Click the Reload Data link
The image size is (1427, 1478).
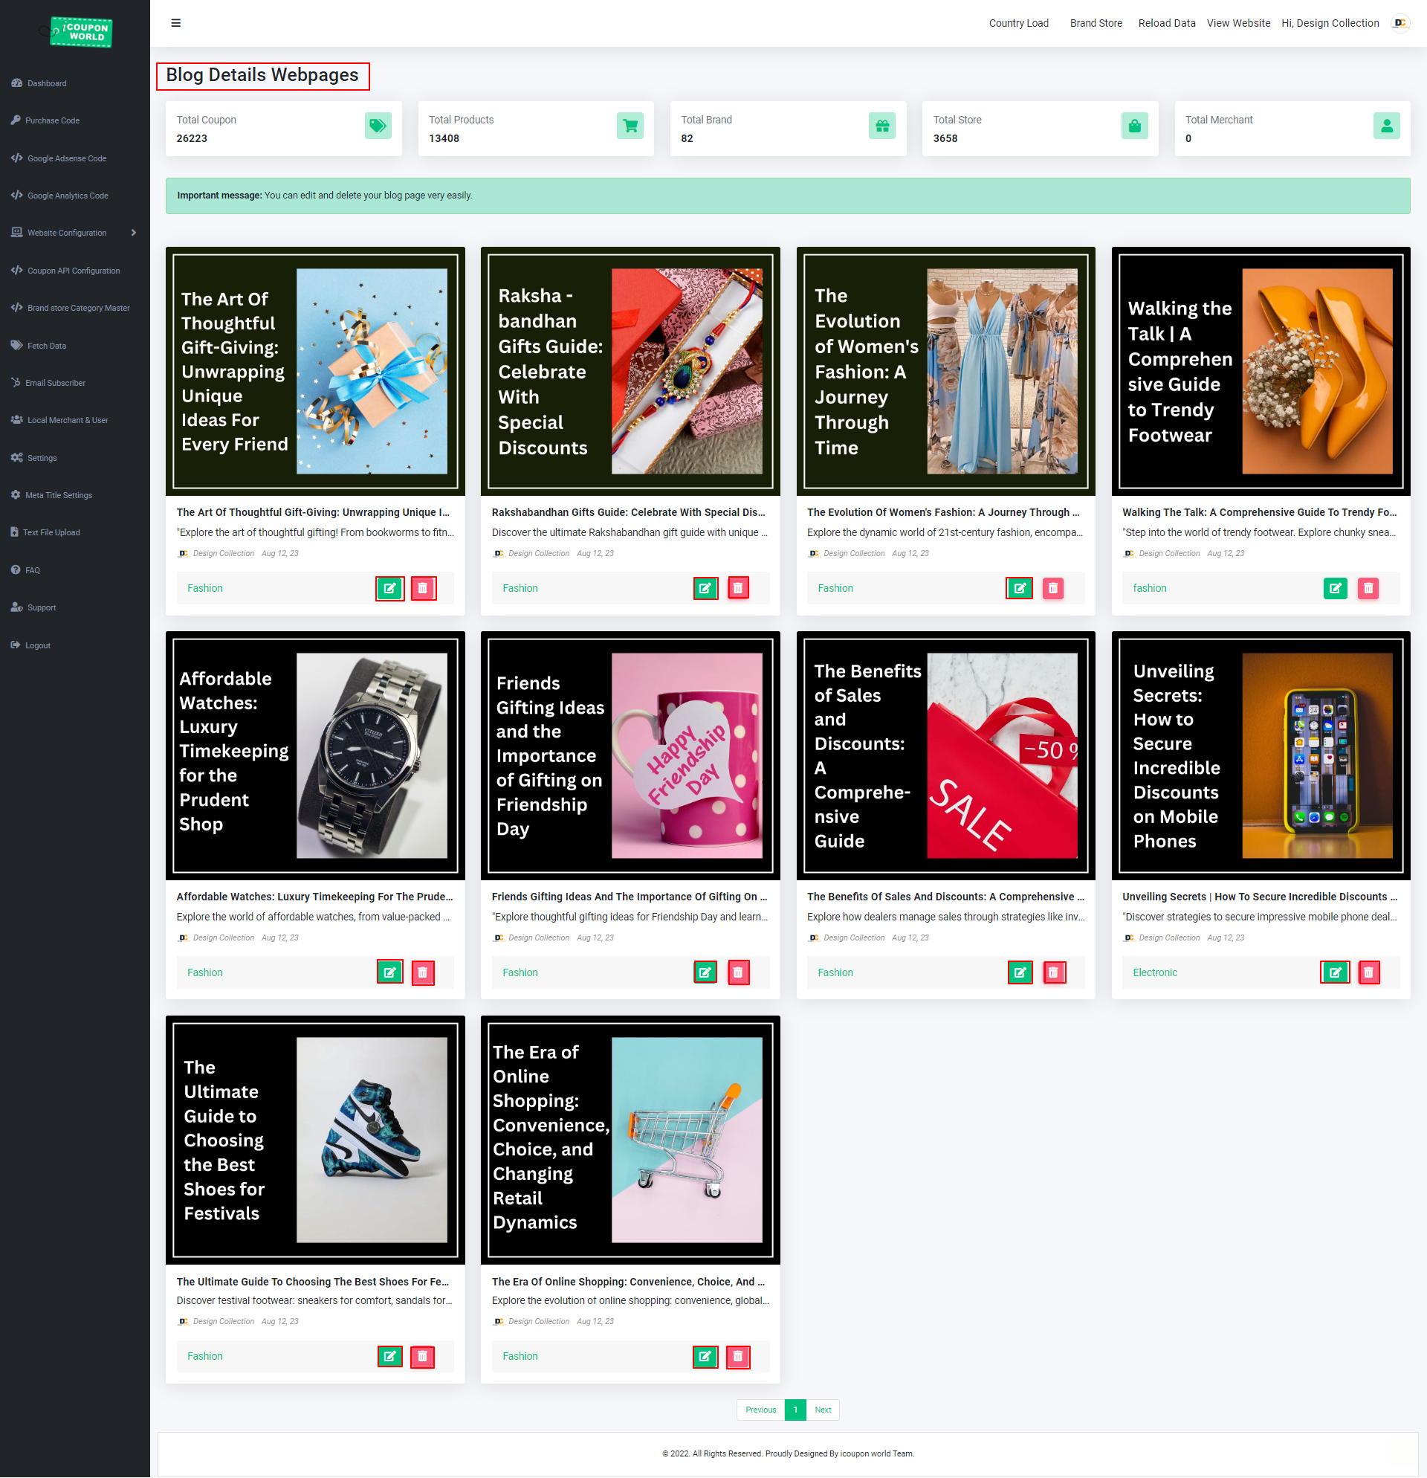pyautogui.click(x=1166, y=22)
